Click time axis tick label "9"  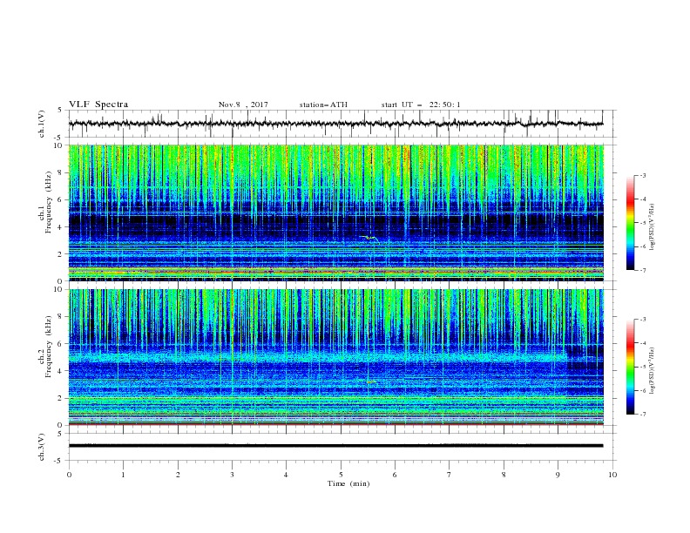(x=558, y=475)
